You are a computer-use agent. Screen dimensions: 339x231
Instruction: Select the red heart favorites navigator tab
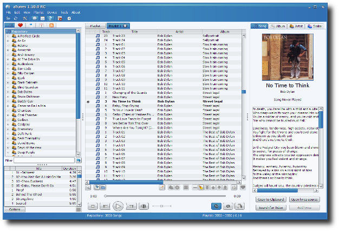pos(21,25)
